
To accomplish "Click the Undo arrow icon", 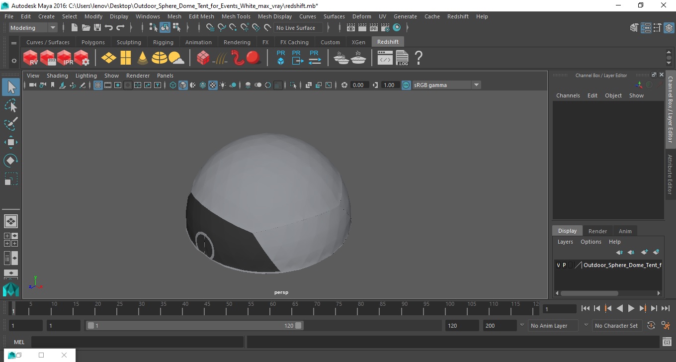I will 109,28.
